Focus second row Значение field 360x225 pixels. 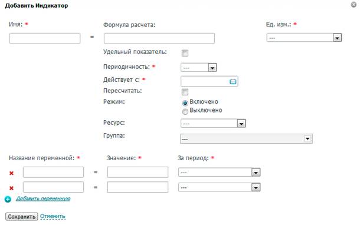point(138,187)
